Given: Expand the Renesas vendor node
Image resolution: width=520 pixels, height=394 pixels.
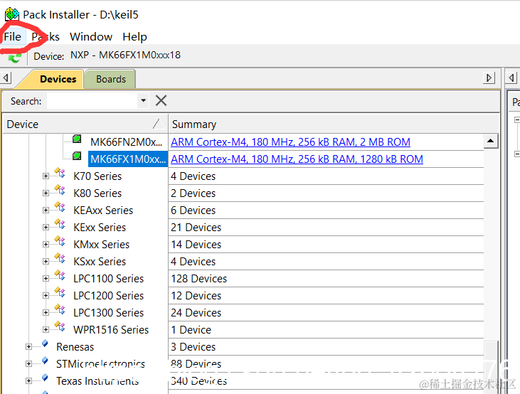Looking at the screenshot, I should [x=29, y=347].
